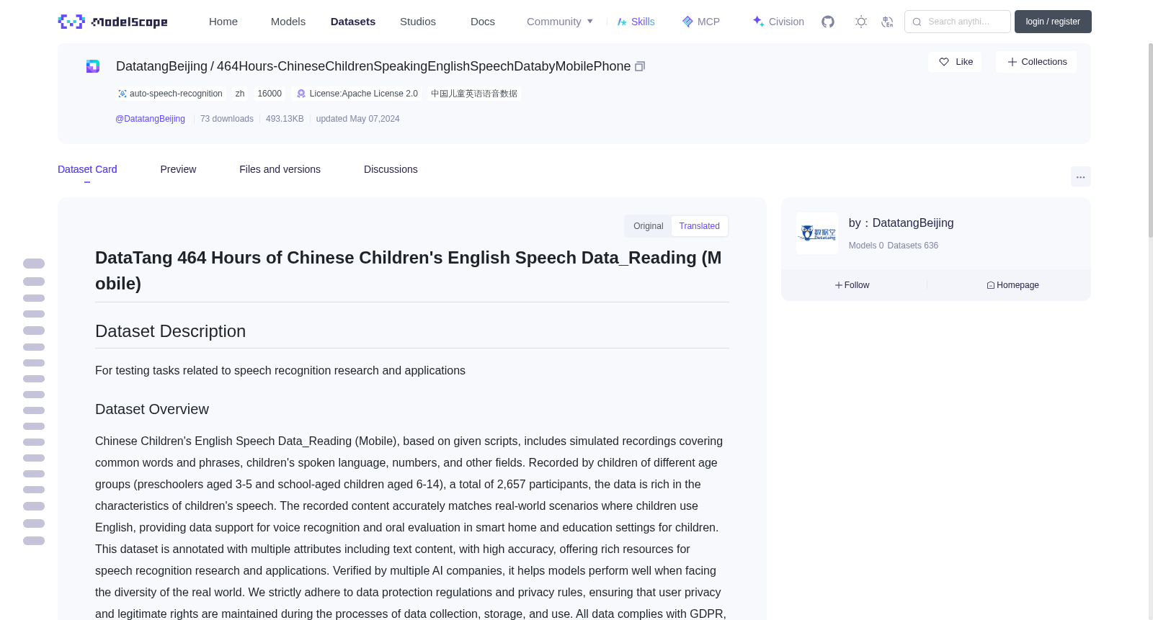Screen dimensions: 1153x620
Task: Click the 493.13KB size text
Action: point(285,119)
